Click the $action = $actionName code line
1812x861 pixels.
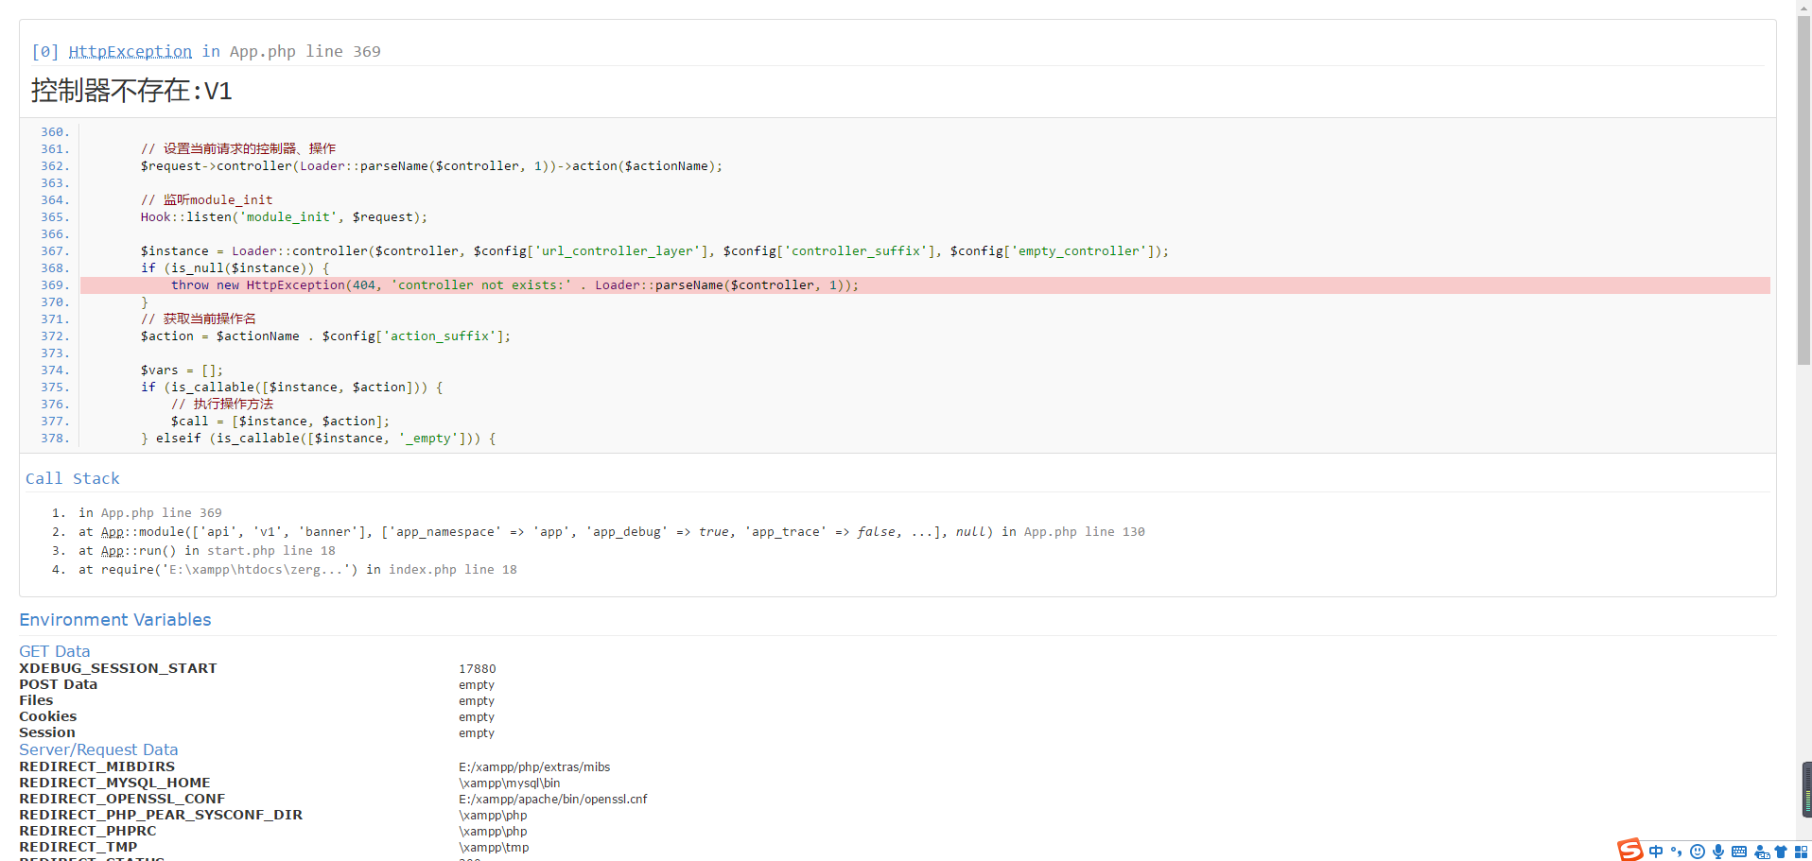point(325,336)
